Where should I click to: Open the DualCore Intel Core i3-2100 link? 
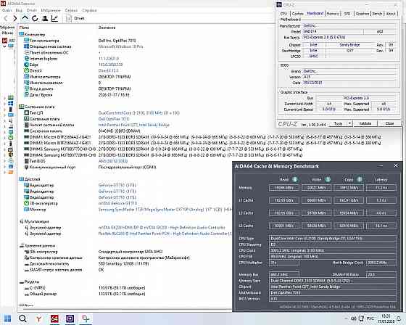point(139,113)
